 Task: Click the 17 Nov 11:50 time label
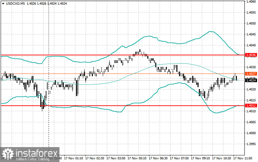pyautogui.click(x=242, y=158)
